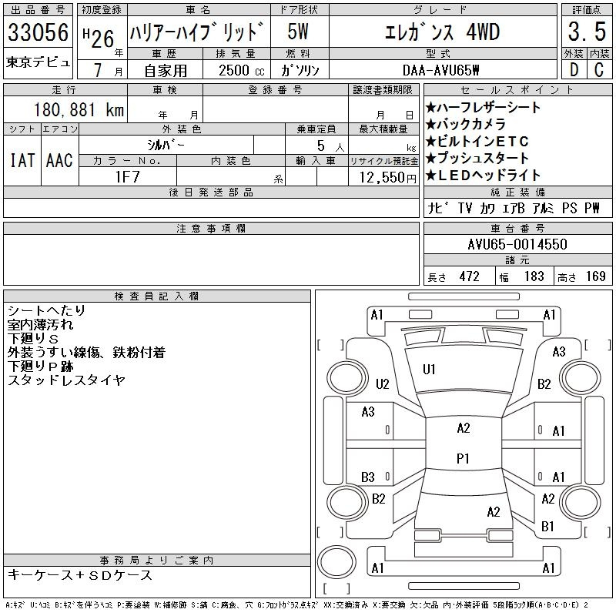Click the U1 mark on the hood
This screenshot has height=616, width=616.
point(429,370)
